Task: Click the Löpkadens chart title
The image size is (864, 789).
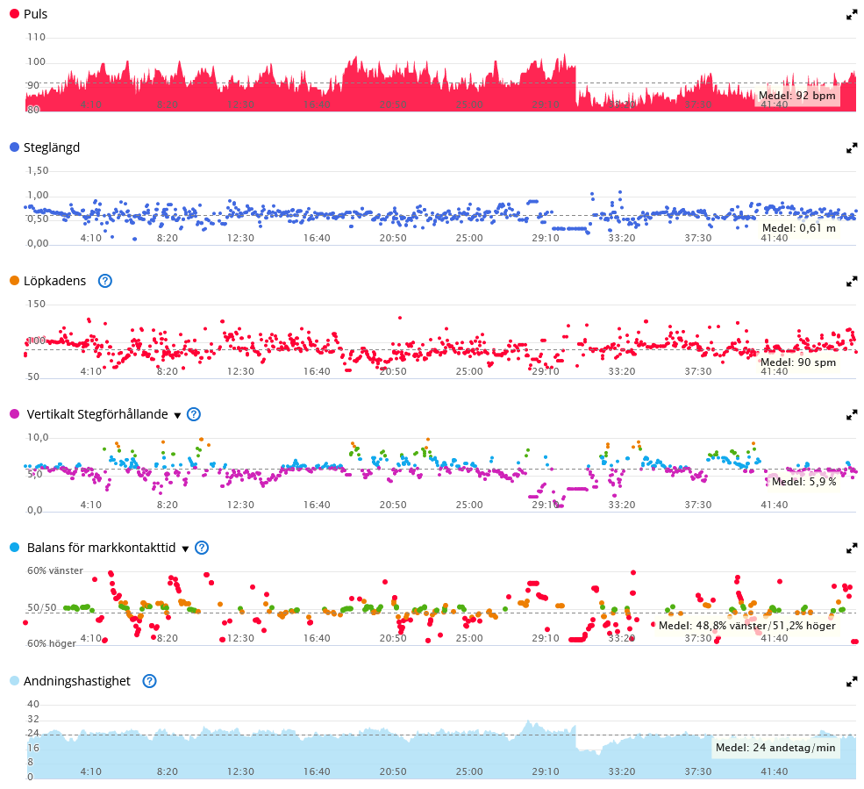Action: pyautogui.click(x=55, y=281)
